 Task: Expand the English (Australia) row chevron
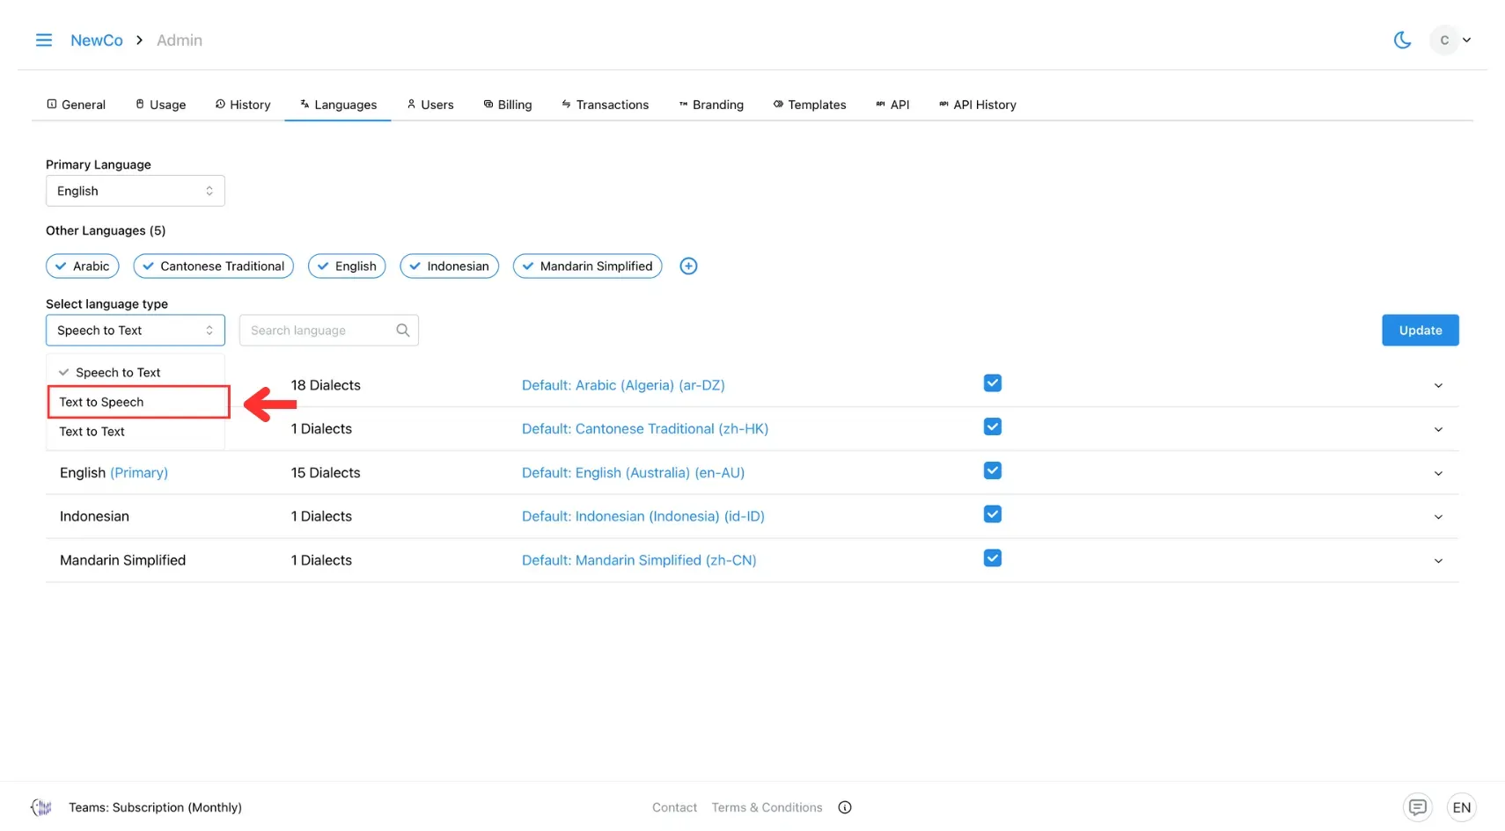[1438, 474]
